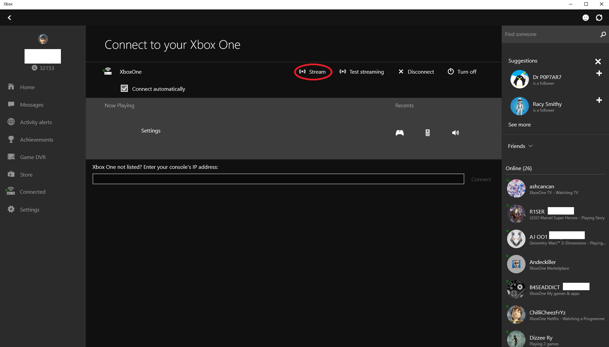Click the Online (26) heading

[x=518, y=168]
